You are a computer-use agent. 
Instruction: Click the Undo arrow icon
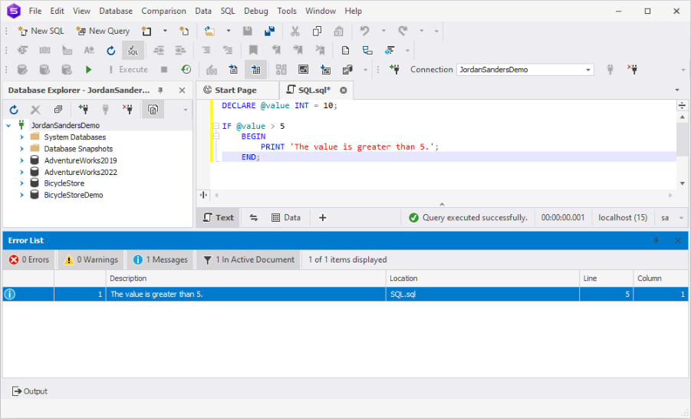[364, 31]
